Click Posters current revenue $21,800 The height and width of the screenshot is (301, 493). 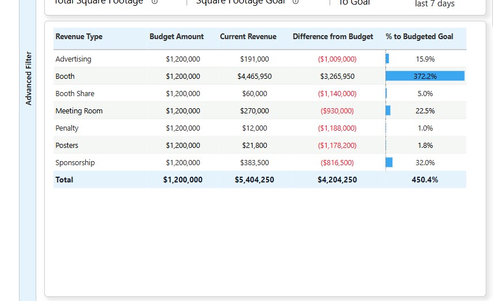(254, 145)
